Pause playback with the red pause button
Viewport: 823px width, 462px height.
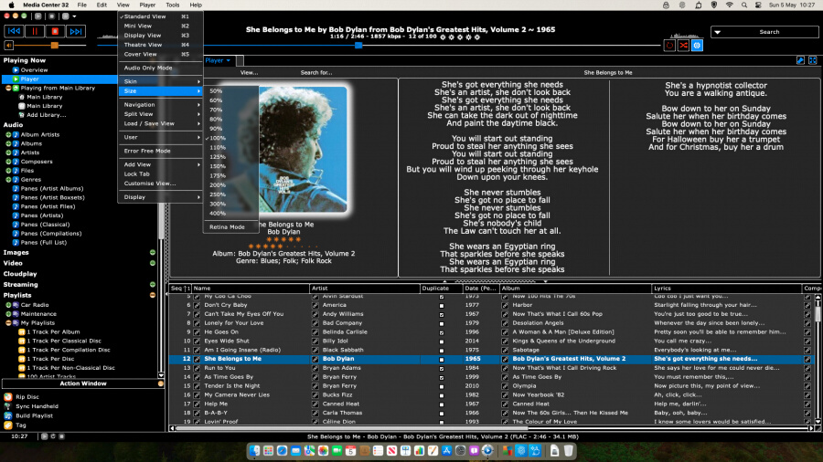click(x=35, y=31)
